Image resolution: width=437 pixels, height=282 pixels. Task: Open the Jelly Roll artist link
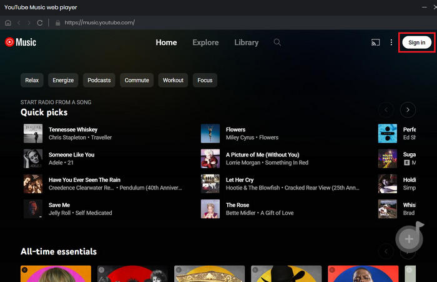[60, 213]
